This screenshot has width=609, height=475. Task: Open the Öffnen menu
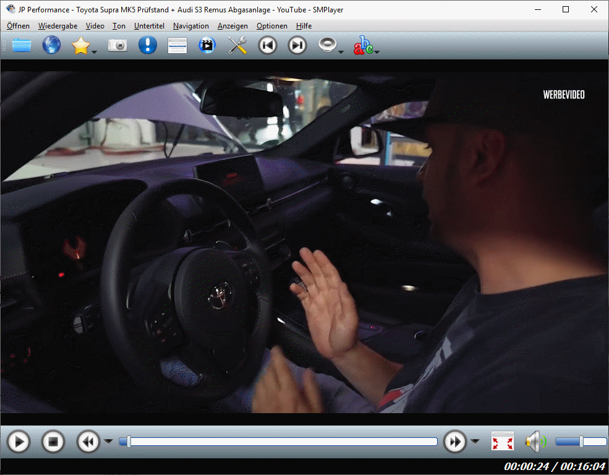(x=19, y=25)
